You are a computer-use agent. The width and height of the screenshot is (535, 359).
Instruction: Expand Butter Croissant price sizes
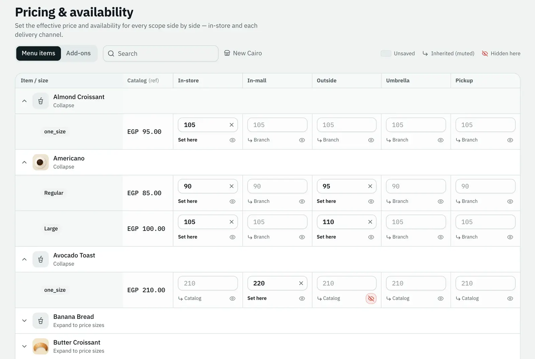pos(24,347)
